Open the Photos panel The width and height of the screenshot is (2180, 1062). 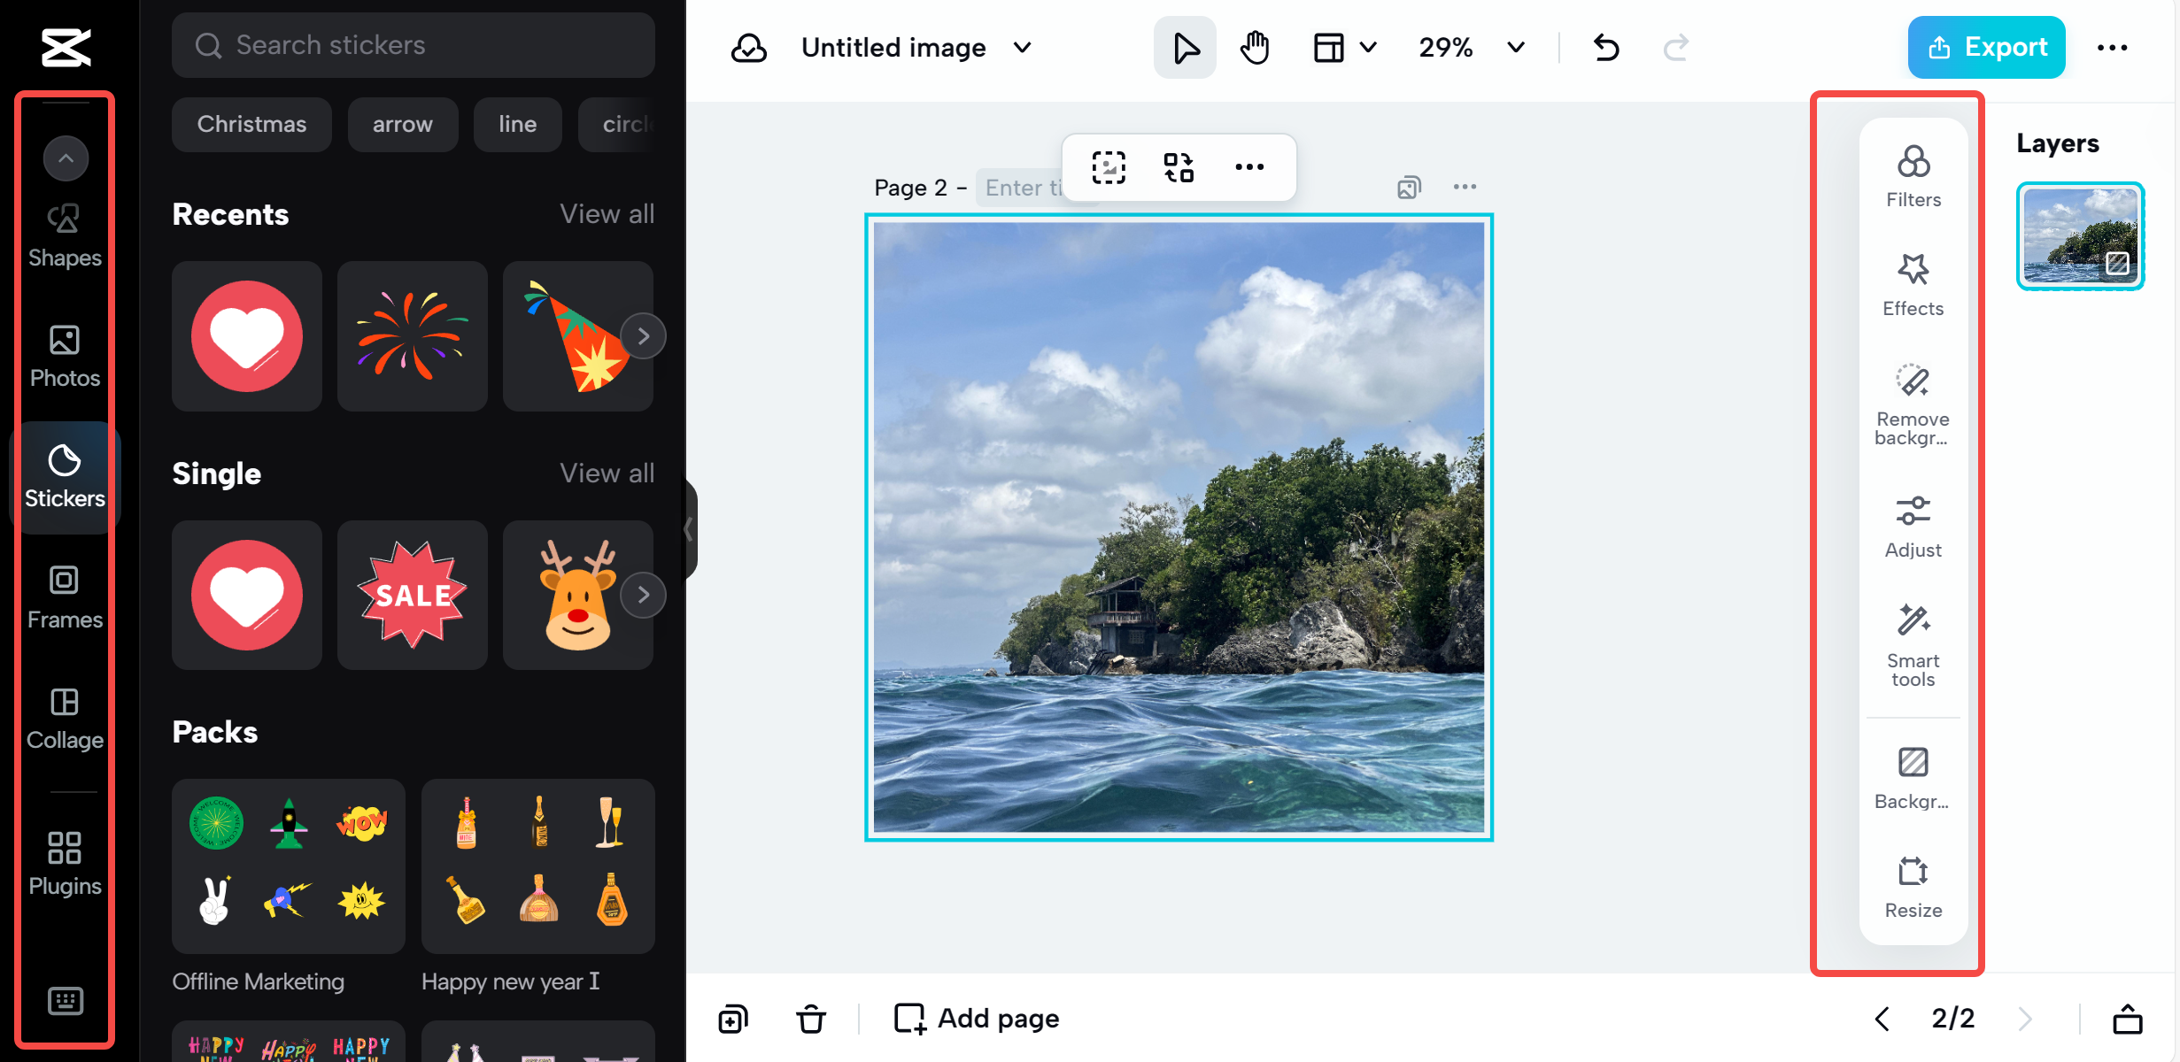[x=65, y=357]
